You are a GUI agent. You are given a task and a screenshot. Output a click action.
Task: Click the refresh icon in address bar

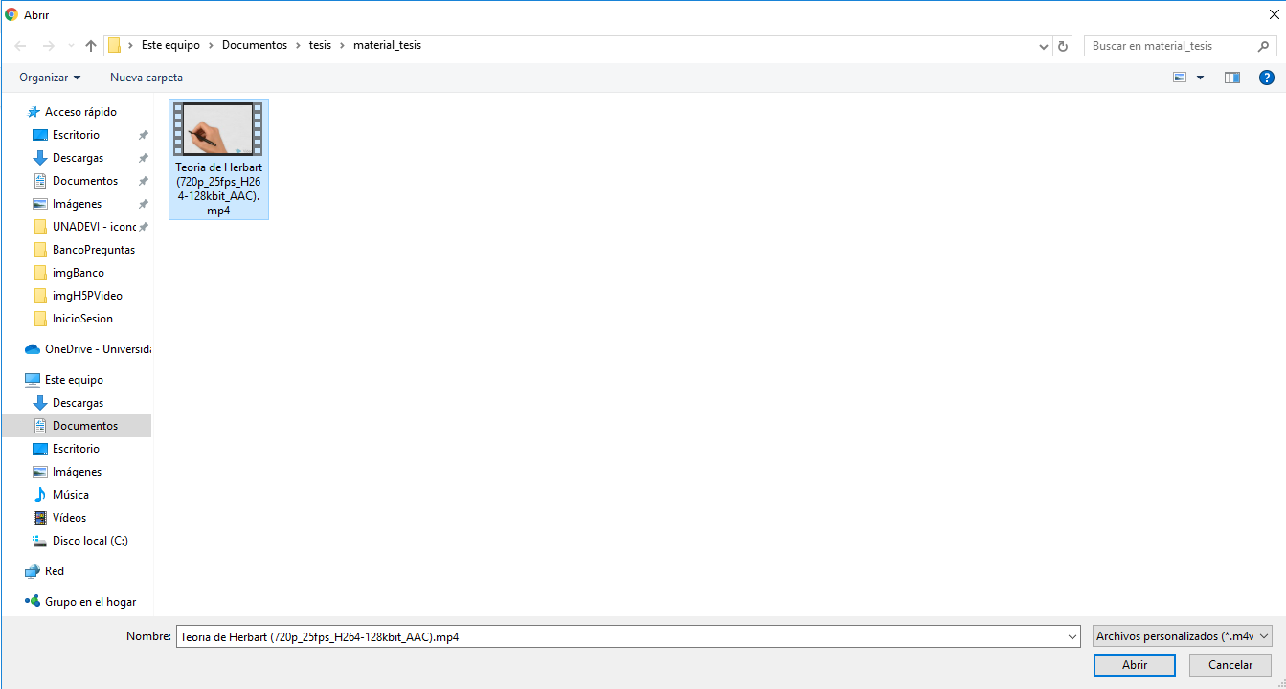click(1063, 46)
